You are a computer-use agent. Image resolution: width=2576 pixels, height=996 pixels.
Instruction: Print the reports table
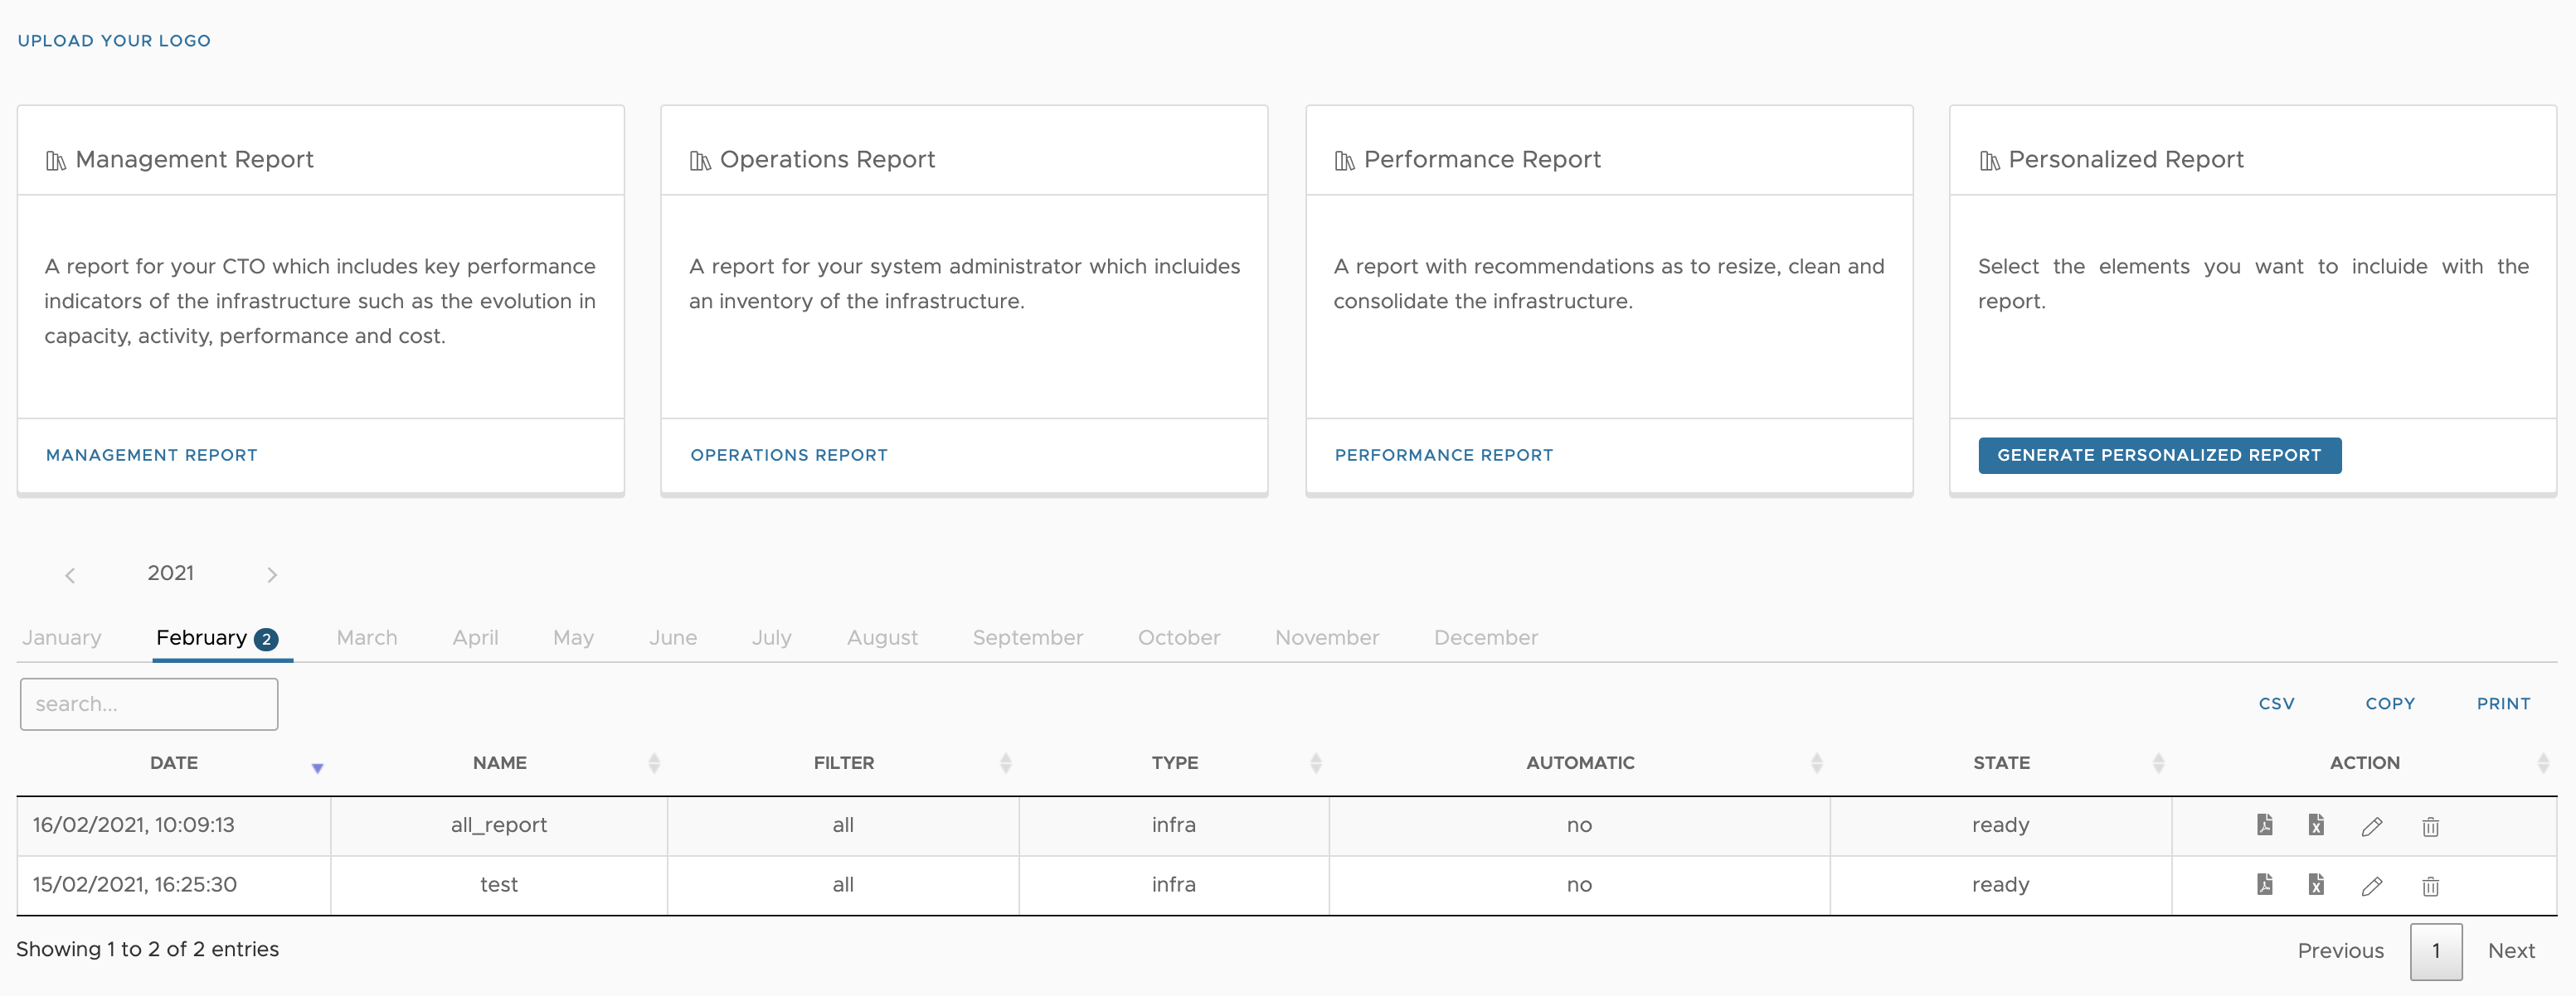click(x=2503, y=703)
